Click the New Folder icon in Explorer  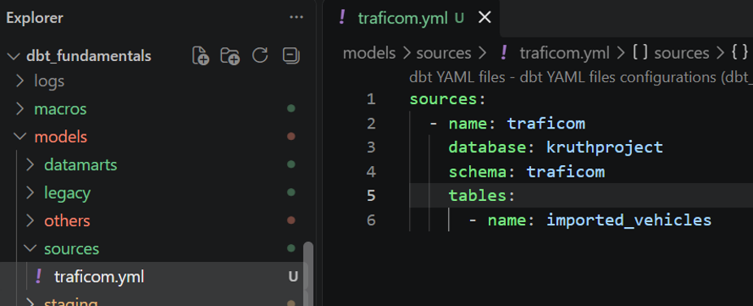(x=230, y=55)
